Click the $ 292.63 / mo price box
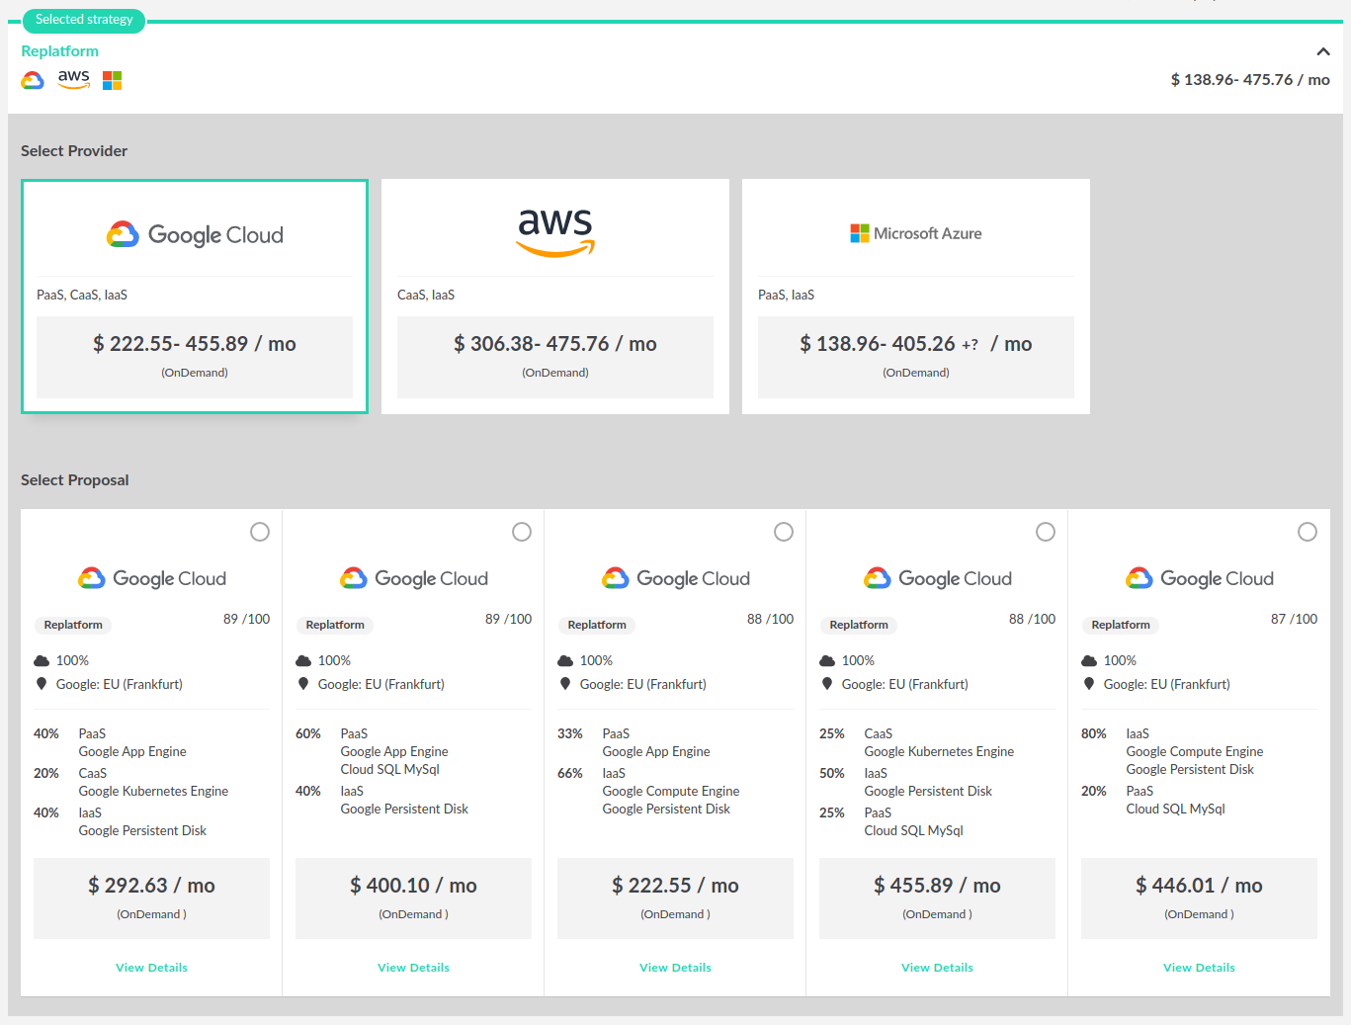 [151, 897]
